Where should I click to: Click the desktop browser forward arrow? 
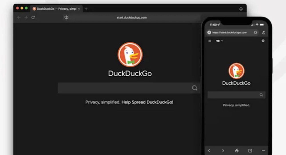click(26, 17)
